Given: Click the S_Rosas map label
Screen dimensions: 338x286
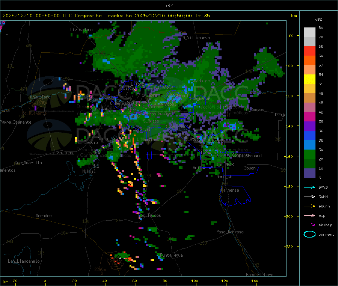Looking at the screenshot, I should tap(151, 121).
